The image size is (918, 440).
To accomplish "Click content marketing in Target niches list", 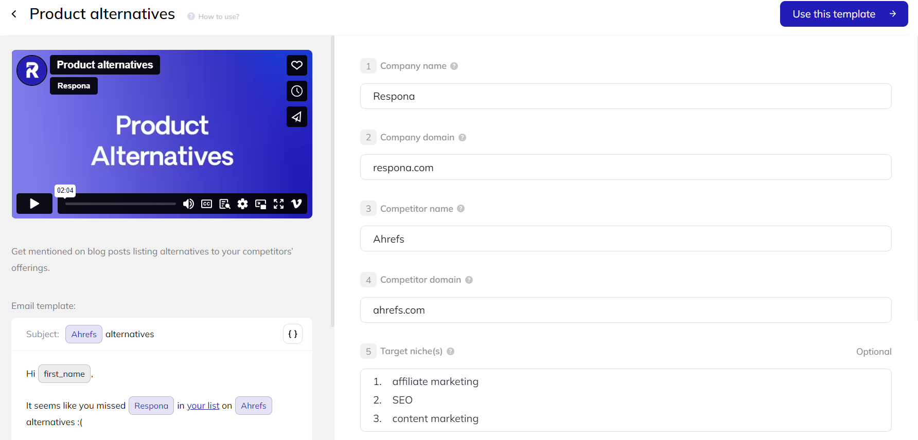I will tap(435, 418).
